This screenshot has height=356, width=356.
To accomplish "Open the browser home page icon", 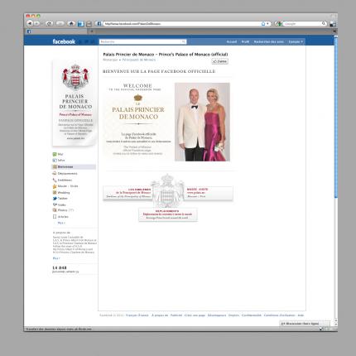I will pyautogui.click(x=71, y=24).
